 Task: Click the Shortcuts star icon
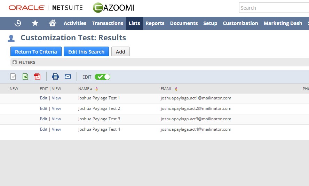[35, 23]
